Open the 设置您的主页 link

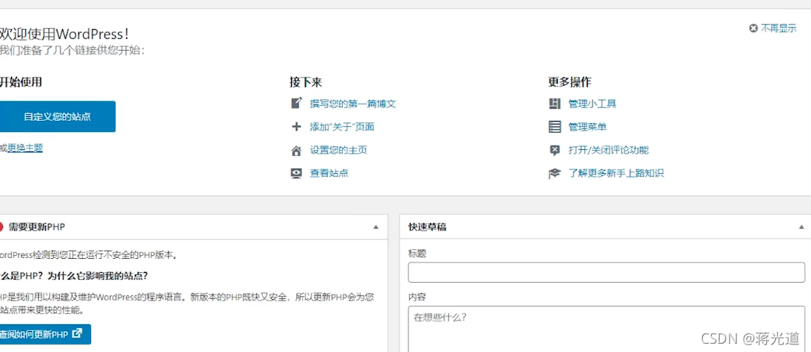(338, 151)
